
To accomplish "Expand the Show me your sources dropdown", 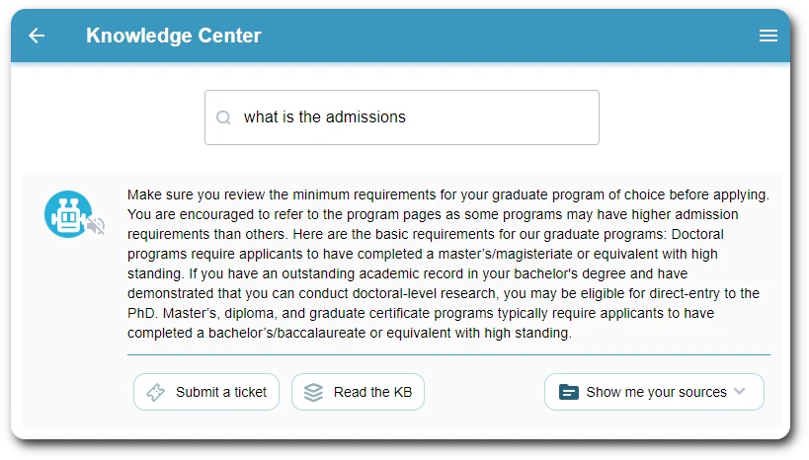I will pos(656,392).
